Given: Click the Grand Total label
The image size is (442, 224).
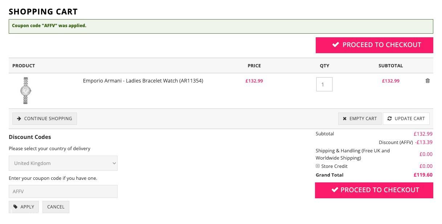Looking at the screenshot, I should (330, 175).
